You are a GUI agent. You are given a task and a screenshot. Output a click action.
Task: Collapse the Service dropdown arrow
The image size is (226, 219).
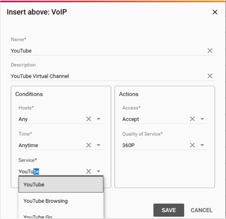[98, 171]
